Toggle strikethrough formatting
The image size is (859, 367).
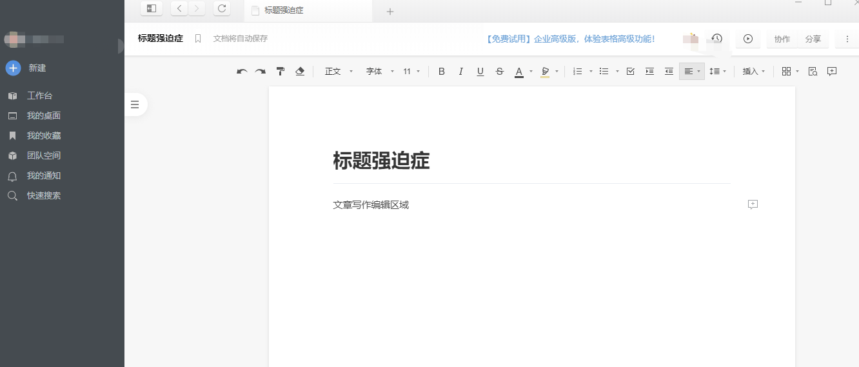click(500, 72)
